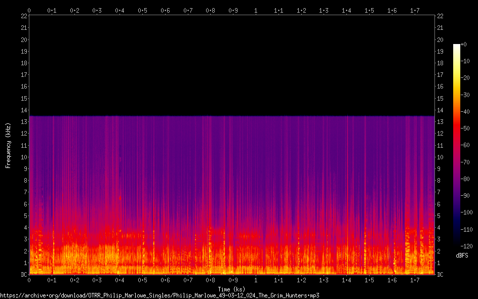The height and width of the screenshot is (299, 478).
Task: Select the 0.5 tick on bottom time axis
Action: click(142, 280)
